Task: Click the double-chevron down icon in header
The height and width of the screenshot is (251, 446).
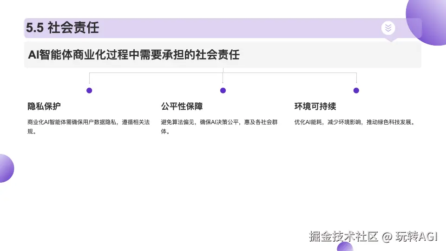Action: coord(388,28)
